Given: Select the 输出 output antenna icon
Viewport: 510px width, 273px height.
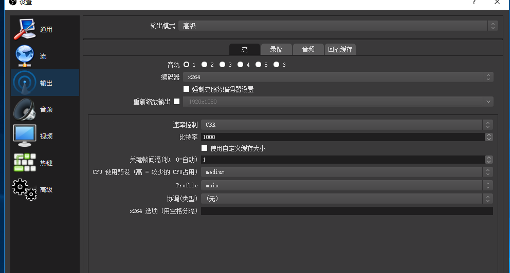Looking at the screenshot, I should click(x=25, y=83).
